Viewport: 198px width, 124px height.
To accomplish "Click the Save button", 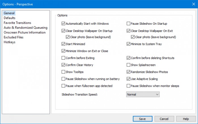I will coord(142,119).
